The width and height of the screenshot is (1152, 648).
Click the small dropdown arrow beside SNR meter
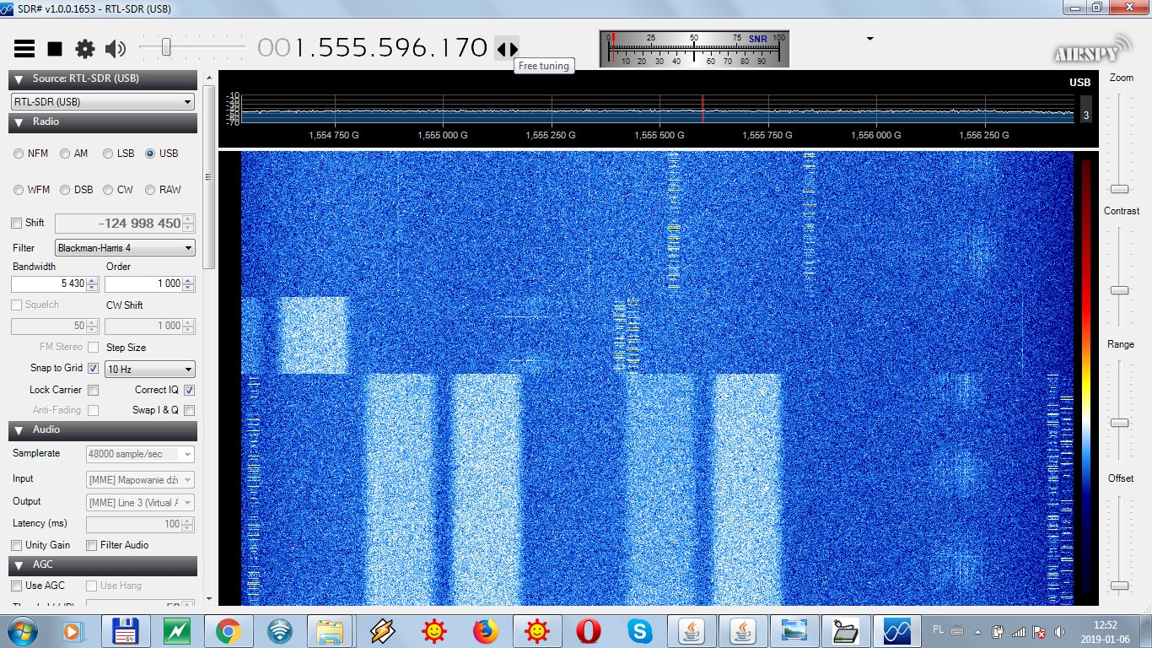point(869,39)
